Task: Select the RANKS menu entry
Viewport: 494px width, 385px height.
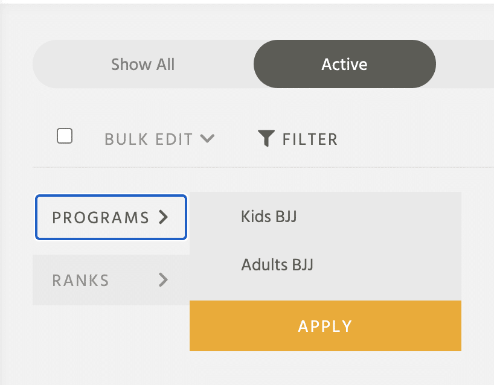Action: click(111, 280)
